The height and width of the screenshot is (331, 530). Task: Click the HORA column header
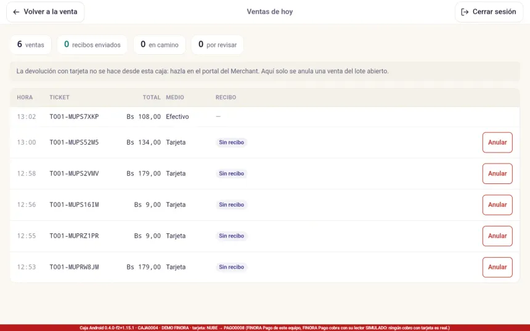(x=25, y=97)
